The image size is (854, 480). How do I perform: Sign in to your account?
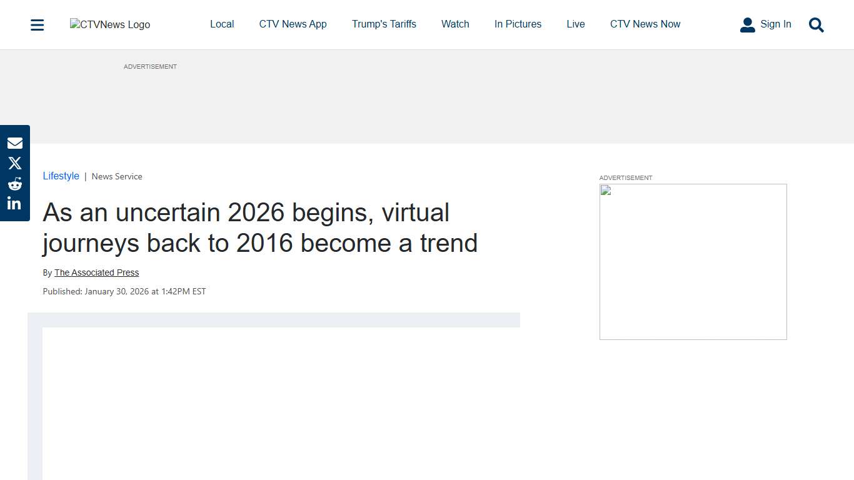[x=775, y=24]
